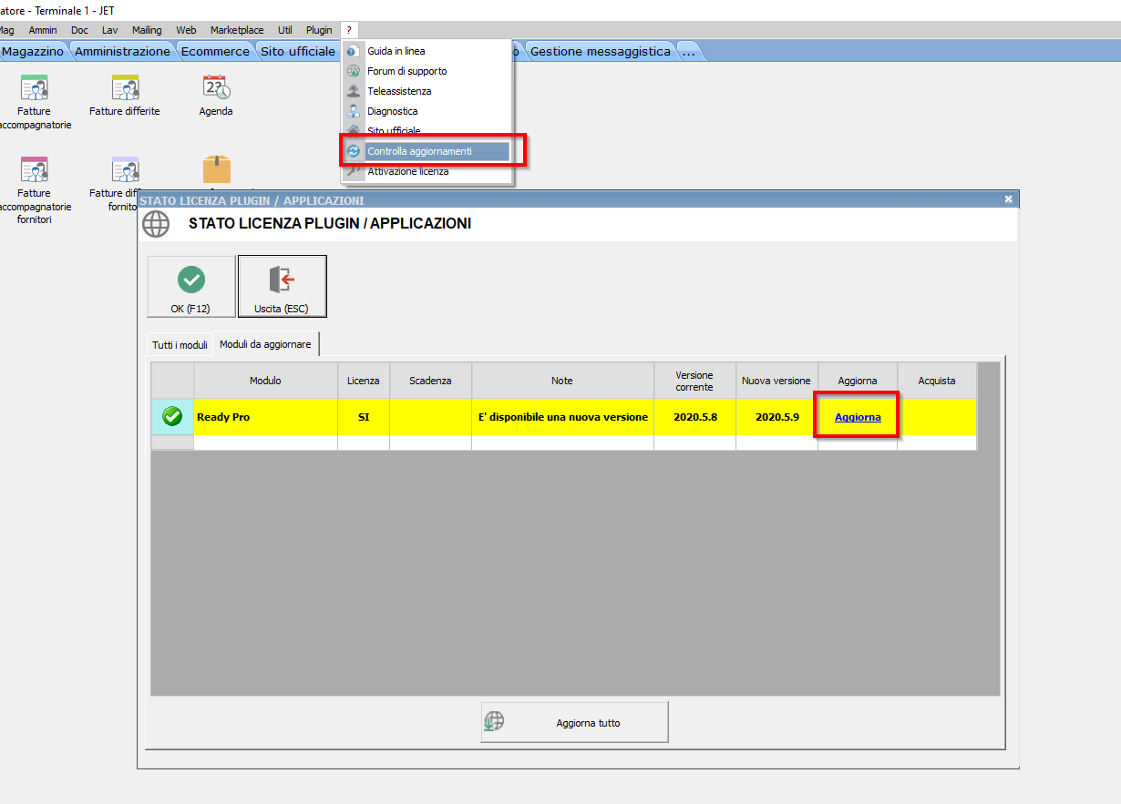This screenshot has width=1121, height=804.
Task: Click the Note column header
Action: click(562, 381)
